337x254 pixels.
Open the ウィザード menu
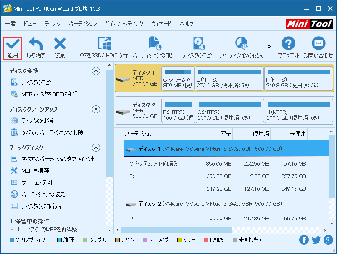coord(161,24)
